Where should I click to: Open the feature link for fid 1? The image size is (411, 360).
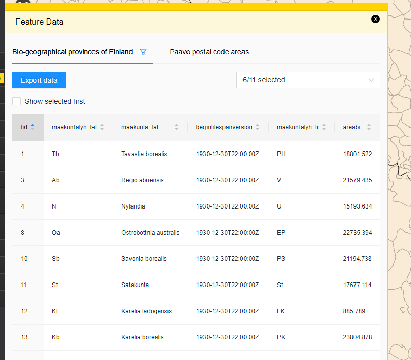pyautogui.click(x=22, y=154)
